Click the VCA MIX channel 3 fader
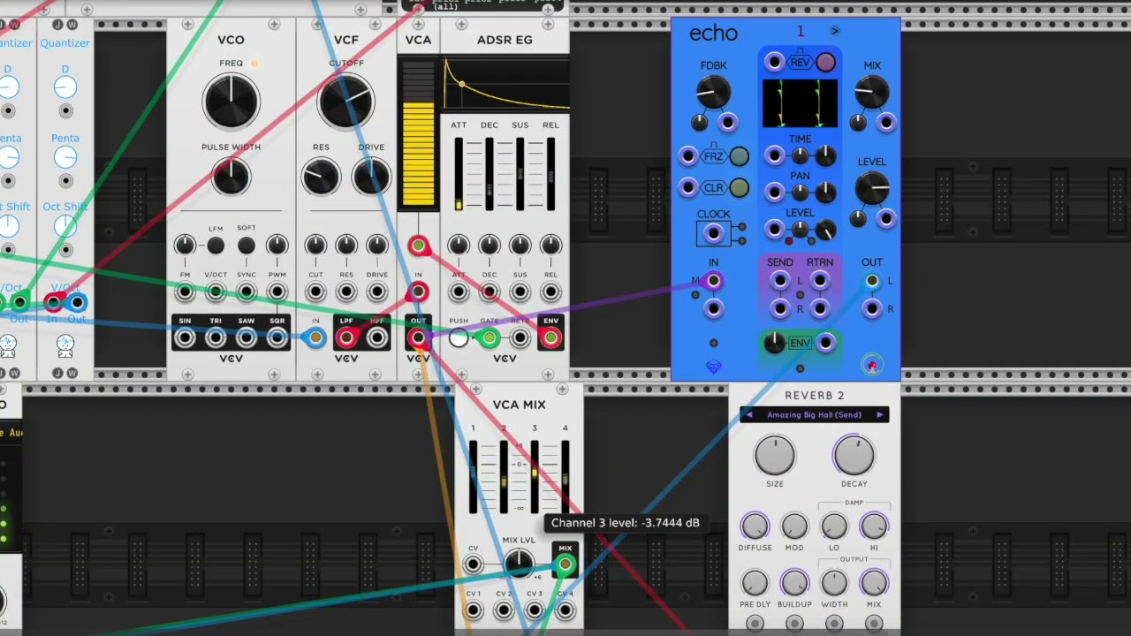The width and height of the screenshot is (1131, 636). tap(535, 476)
